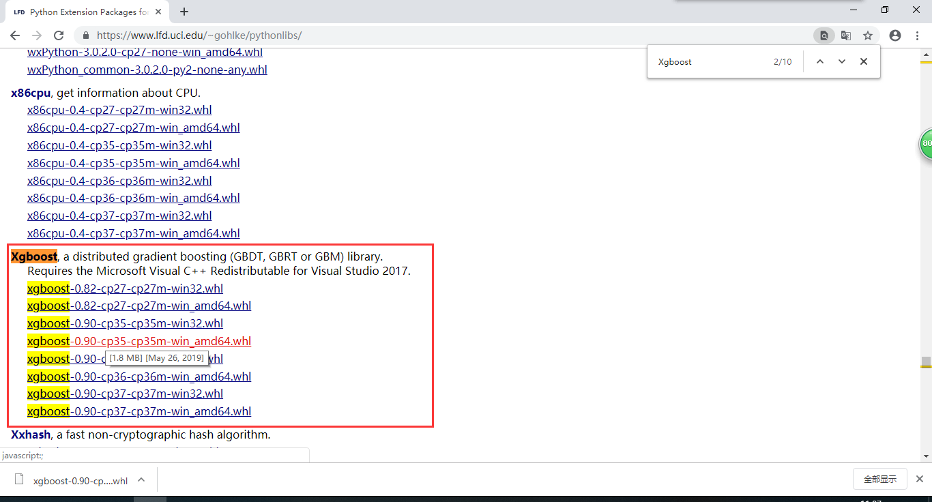
Task: Click the vertical page scrollbar thumb
Action: 926,361
